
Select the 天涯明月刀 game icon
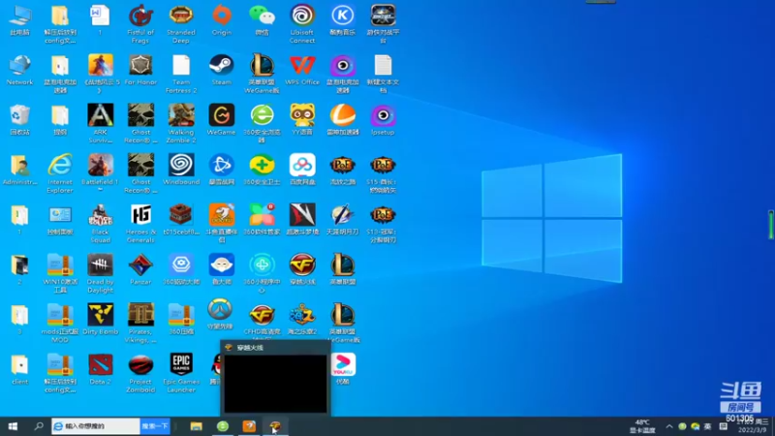point(343,220)
